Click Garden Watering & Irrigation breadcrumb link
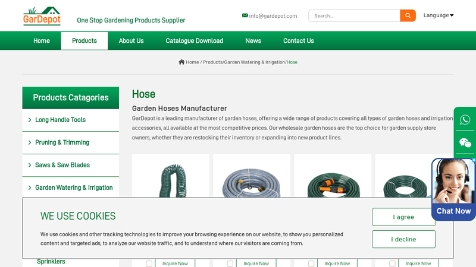This screenshot has width=476, height=267. coord(255,62)
